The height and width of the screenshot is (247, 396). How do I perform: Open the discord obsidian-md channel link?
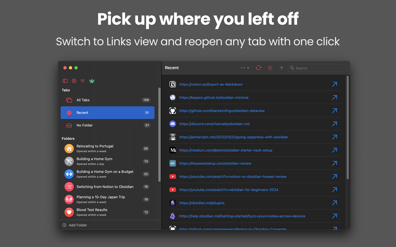pyautogui.click(x=215, y=124)
